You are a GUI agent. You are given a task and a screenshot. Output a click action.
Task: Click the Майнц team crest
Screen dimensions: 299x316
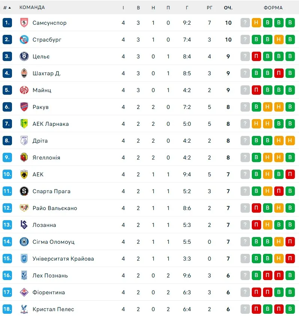pyautogui.click(x=24, y=90)
